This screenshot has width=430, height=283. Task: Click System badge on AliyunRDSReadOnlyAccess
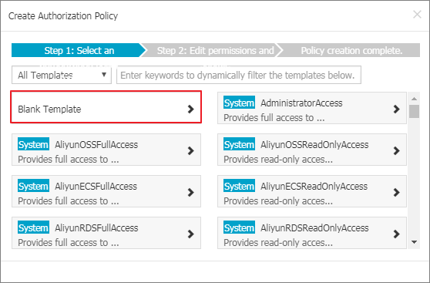pos(239,227)
